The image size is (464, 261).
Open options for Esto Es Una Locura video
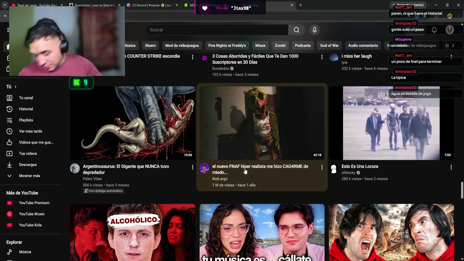coord(451,167)
